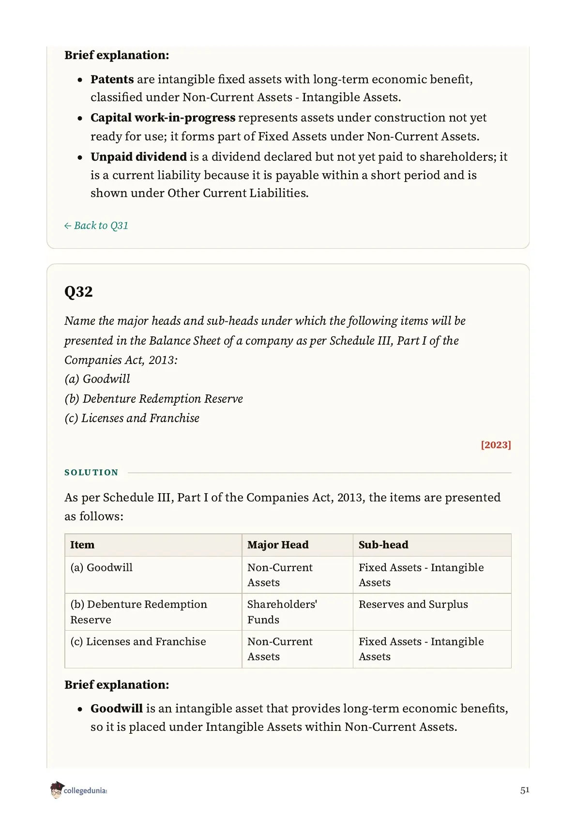Click the bold Unpaid dividend term
The height and width of the screenshot is (815, 576).
138,157
